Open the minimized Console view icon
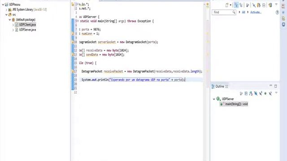The width and height of the screenshot is (287, 161). tap(283, 25)
